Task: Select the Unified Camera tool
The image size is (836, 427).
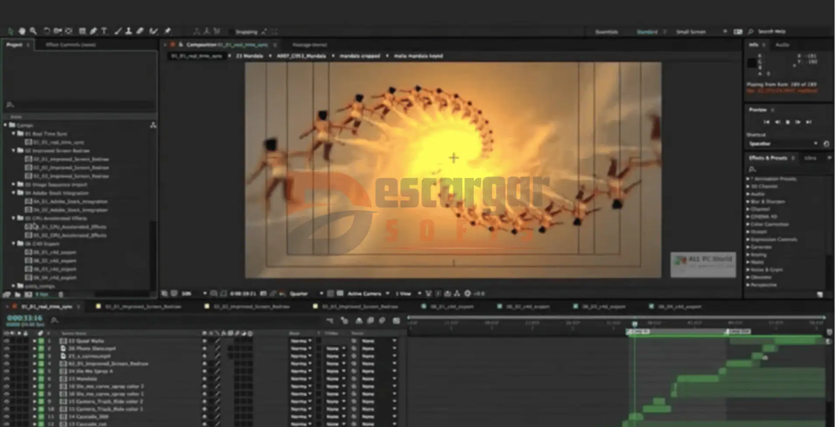Action: (58, 31)
